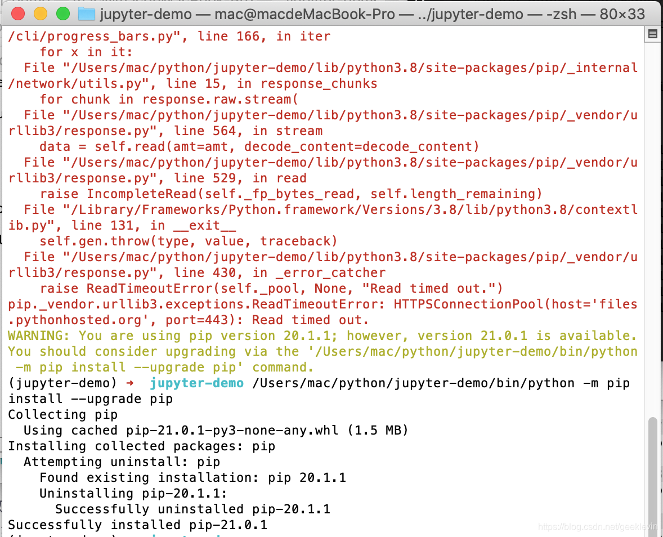Click the red close window button
Image resolution: width=663 pixels, height=537 pixels.
coord(18,14)
